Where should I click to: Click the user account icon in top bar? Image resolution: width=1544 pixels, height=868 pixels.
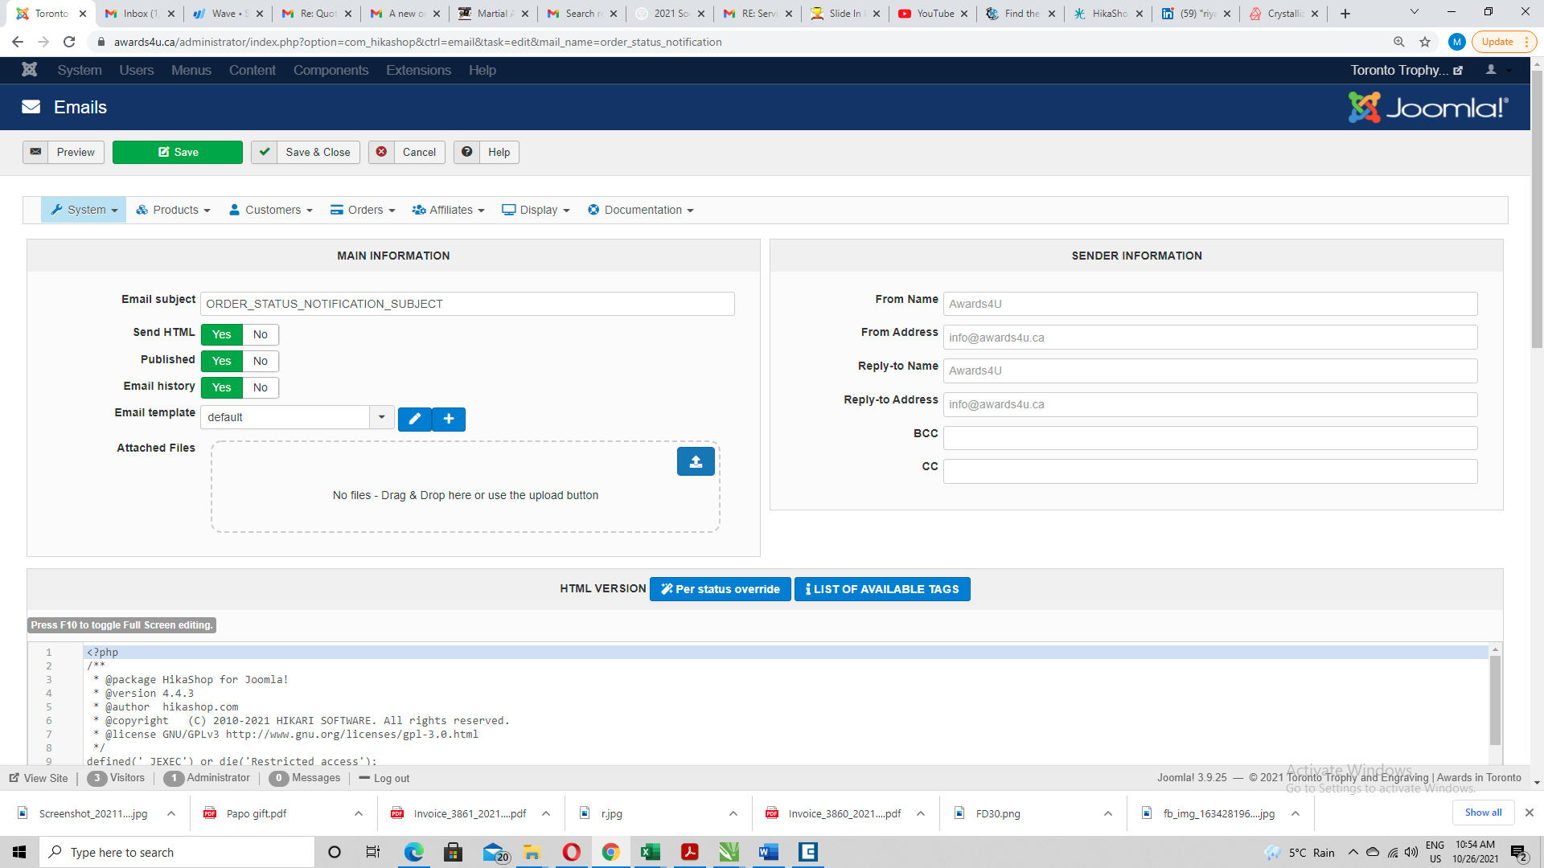[1491, 70]
